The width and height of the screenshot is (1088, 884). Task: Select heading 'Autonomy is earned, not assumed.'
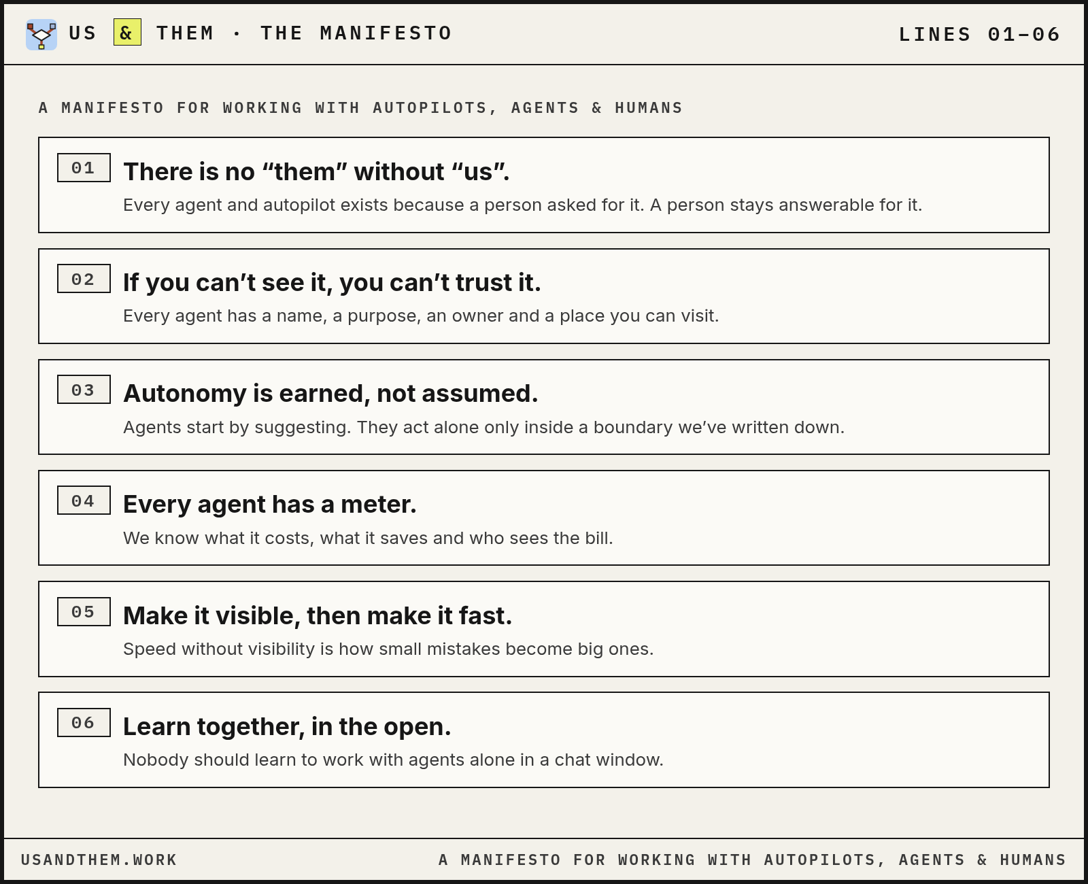tap(330, 394)
